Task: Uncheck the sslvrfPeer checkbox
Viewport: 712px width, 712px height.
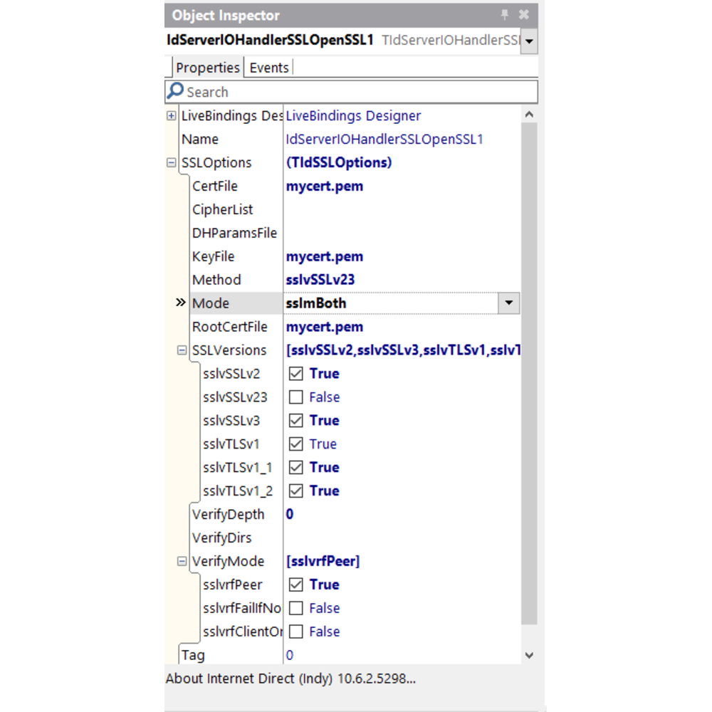Action: pos(296,585)
